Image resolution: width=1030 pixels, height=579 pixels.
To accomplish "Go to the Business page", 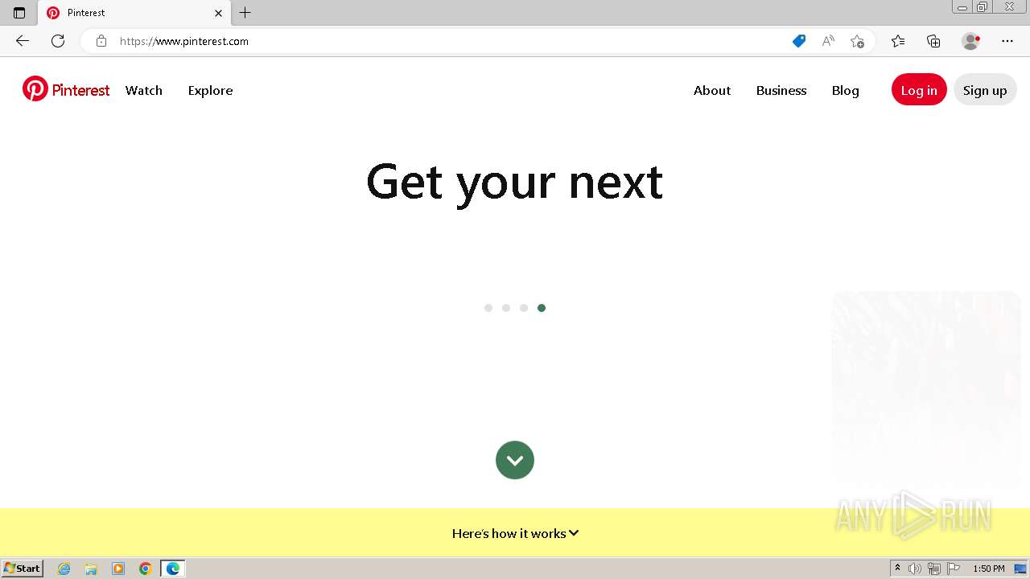I will 781,90.
